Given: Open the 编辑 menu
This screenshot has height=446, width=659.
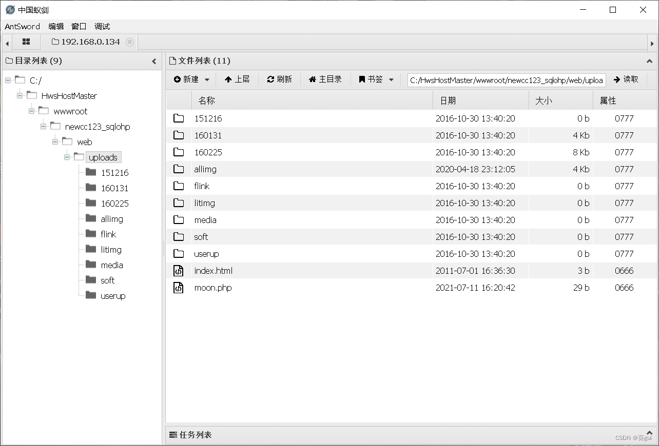Looking at the screenshot, I should [x=56, y=26].
